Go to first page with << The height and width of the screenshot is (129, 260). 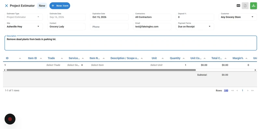pyautogui.click(x=232, y=90)
